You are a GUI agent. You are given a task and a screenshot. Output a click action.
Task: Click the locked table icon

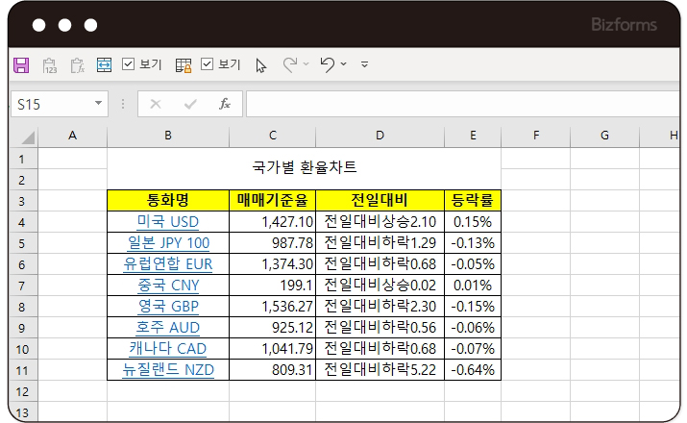click(184, 65)
